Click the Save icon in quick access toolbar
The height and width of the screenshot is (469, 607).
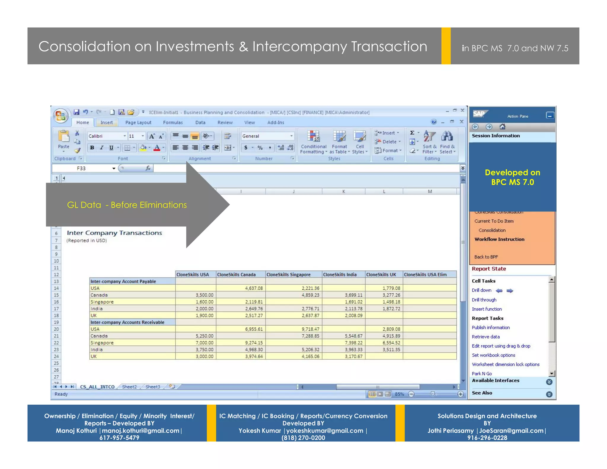point(76,112)
